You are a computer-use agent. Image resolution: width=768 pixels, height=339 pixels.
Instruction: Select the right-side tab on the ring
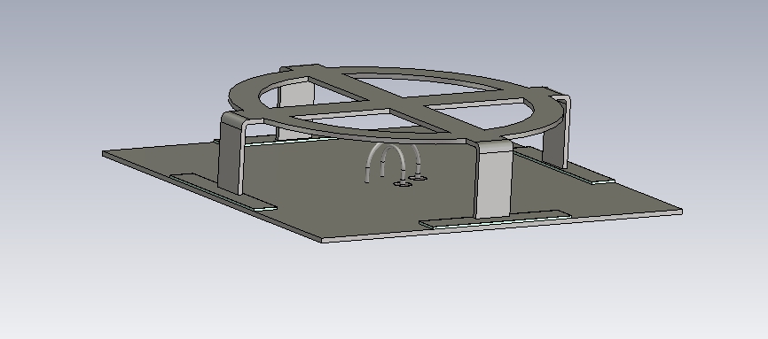pyautogui.click(x=549, y=91)
